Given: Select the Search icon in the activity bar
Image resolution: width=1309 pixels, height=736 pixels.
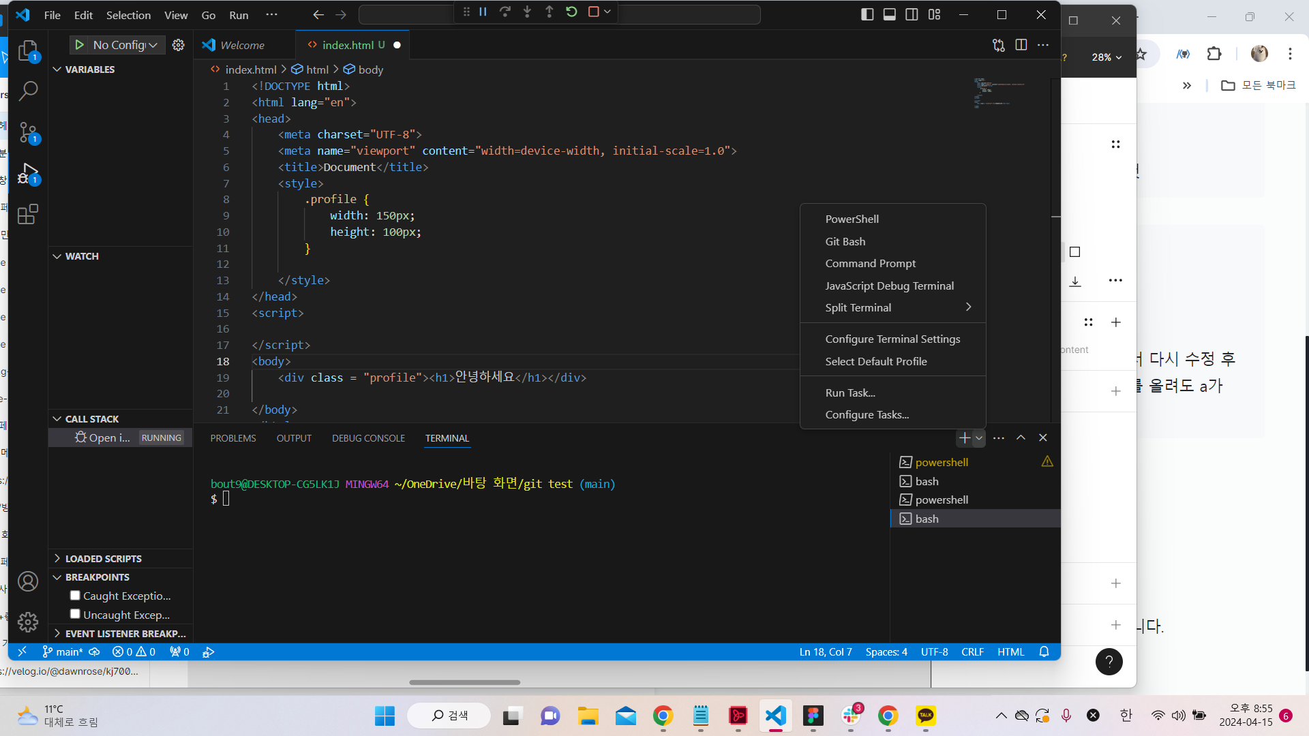Looking at the screenshot, I should pos(28,91).
